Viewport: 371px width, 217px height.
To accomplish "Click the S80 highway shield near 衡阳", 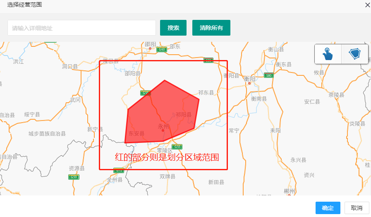I will [269, 75].
